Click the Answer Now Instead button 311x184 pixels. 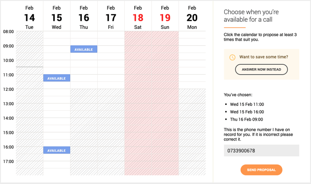click(x=261, y=70)
